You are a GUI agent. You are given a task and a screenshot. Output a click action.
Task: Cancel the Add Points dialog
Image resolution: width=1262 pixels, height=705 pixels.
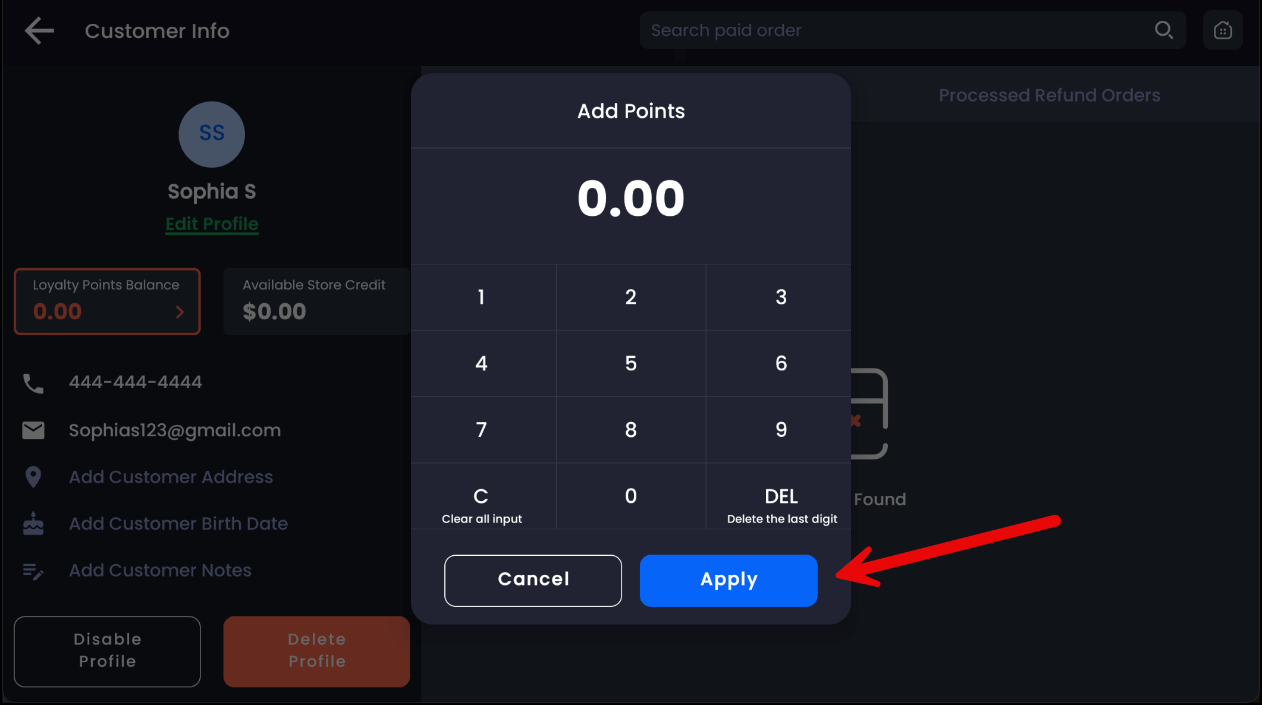coord(533,580)
